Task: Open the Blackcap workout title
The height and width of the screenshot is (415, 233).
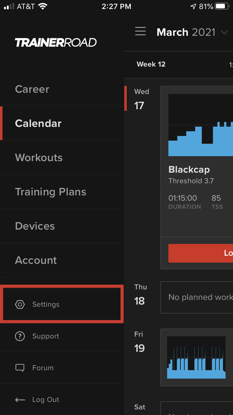Action: coord(189,170)
